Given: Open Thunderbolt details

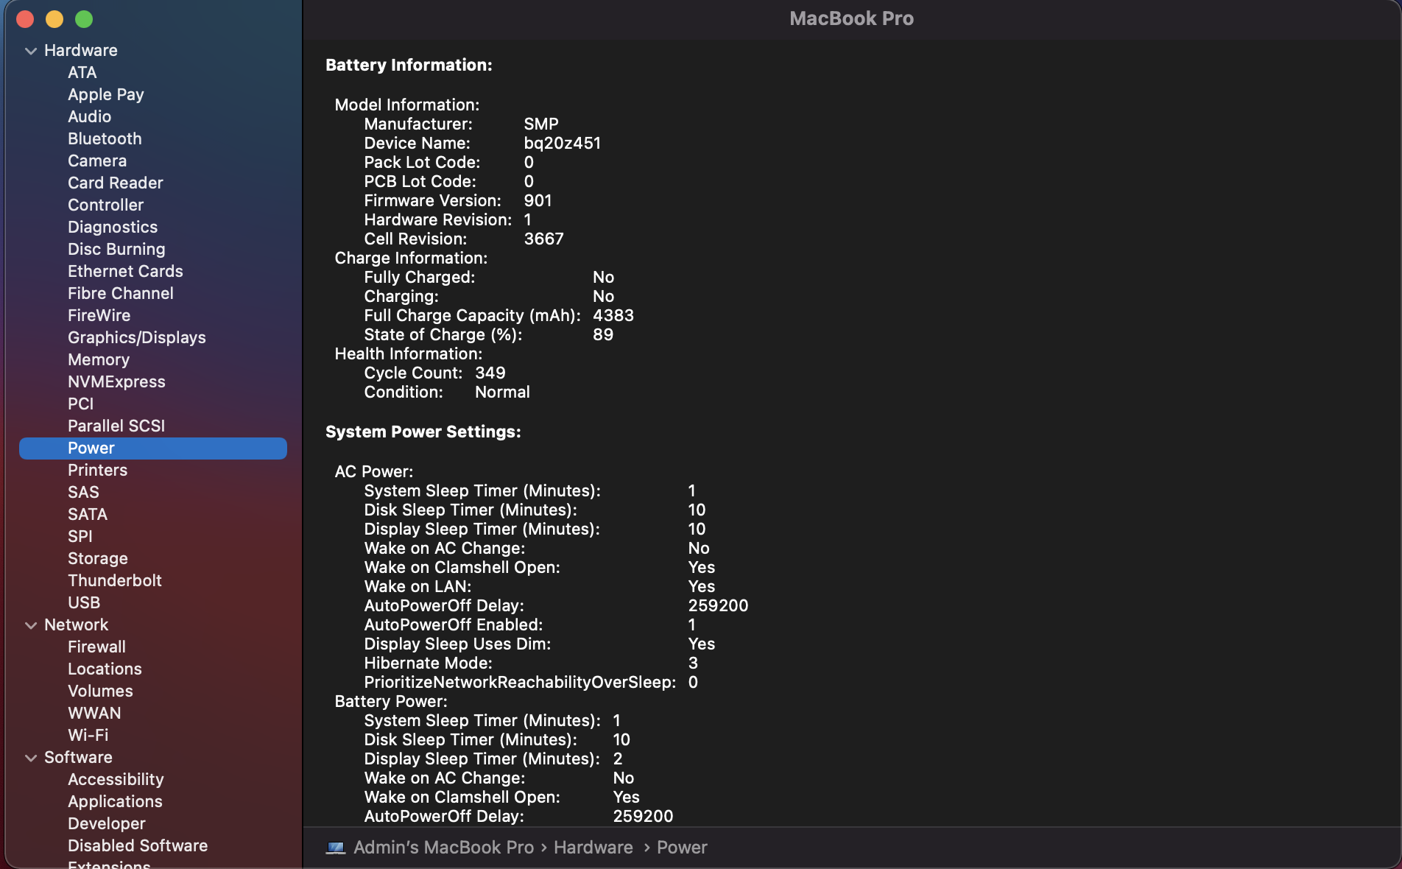Looking at the screenshot, I should coord(115,580).
